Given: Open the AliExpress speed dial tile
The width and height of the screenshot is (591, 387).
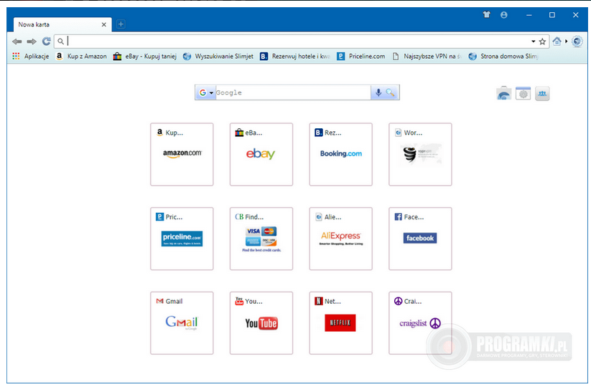Looking at the screenshot, I should point(340,239).
